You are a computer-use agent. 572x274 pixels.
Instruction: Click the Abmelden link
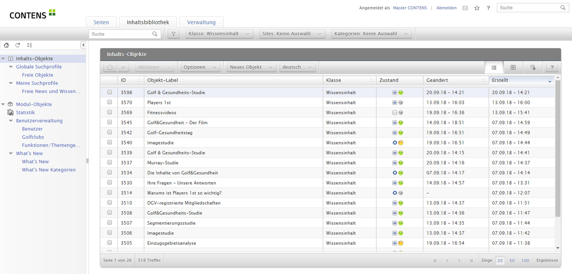tap(446, 8)
